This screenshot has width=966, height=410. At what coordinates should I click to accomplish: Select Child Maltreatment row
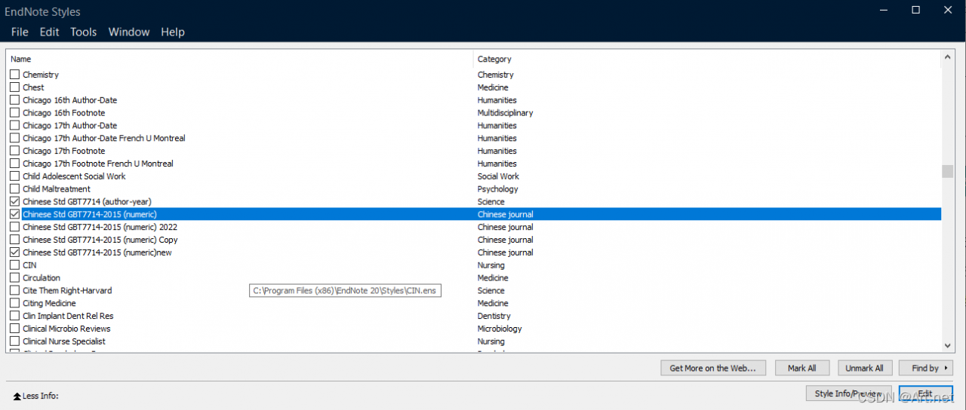474,189
